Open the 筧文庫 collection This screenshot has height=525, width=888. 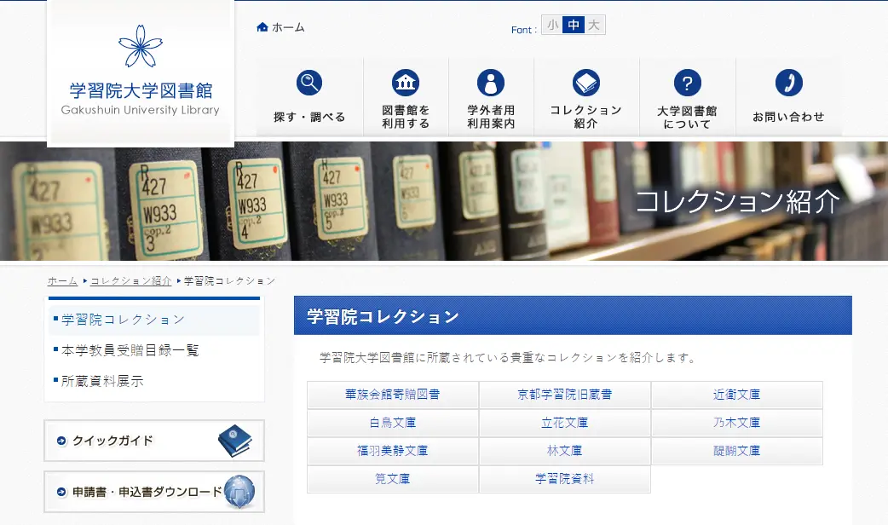coord(393,479)
